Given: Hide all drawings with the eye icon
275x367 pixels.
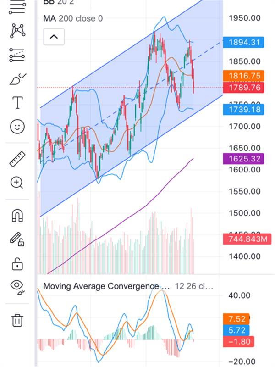Looking at the screenshot, I should [x=17, y=287].
